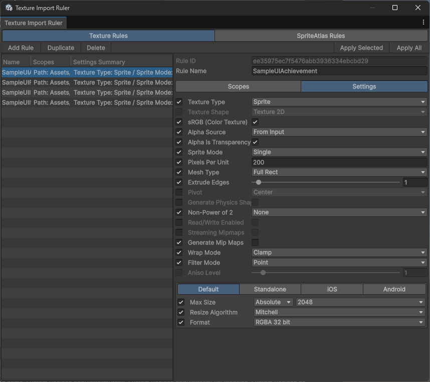Select the Standalone platform tab
This screenshot has width=430, height=382.
click(270, 289)
